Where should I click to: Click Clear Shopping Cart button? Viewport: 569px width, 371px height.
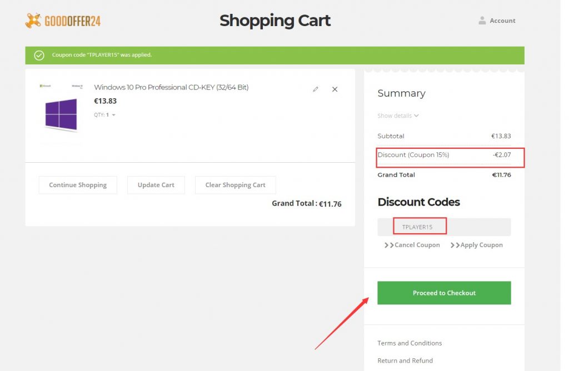235,185
